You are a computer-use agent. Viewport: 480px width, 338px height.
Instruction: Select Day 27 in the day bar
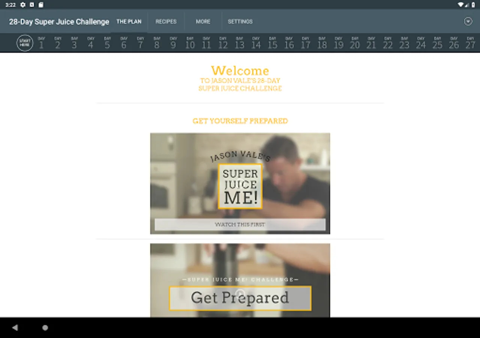tap(470, 43)
